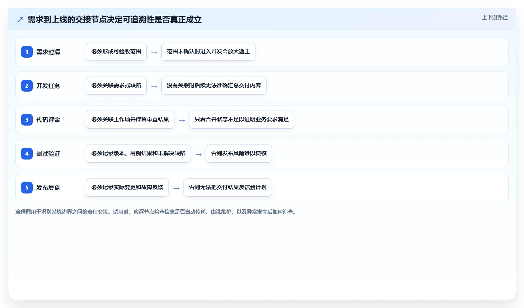
Task: Click the diagonal arrow icon beside the title
Action: [20, 20]
